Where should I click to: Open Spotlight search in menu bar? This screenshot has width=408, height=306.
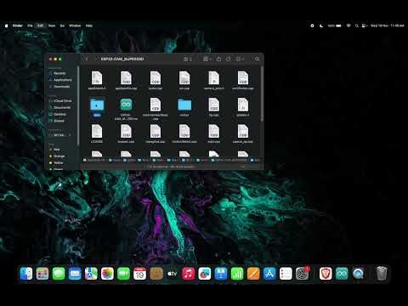[357, 25]
